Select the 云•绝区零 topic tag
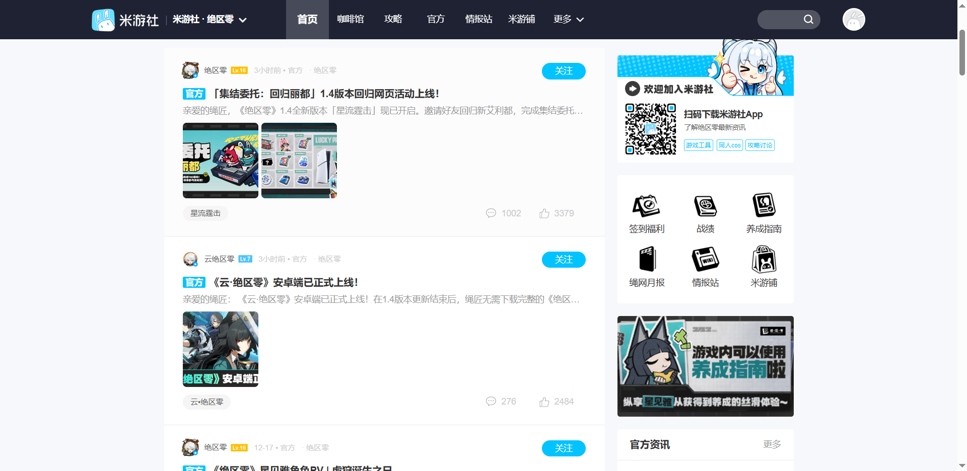 pos(206,402)
